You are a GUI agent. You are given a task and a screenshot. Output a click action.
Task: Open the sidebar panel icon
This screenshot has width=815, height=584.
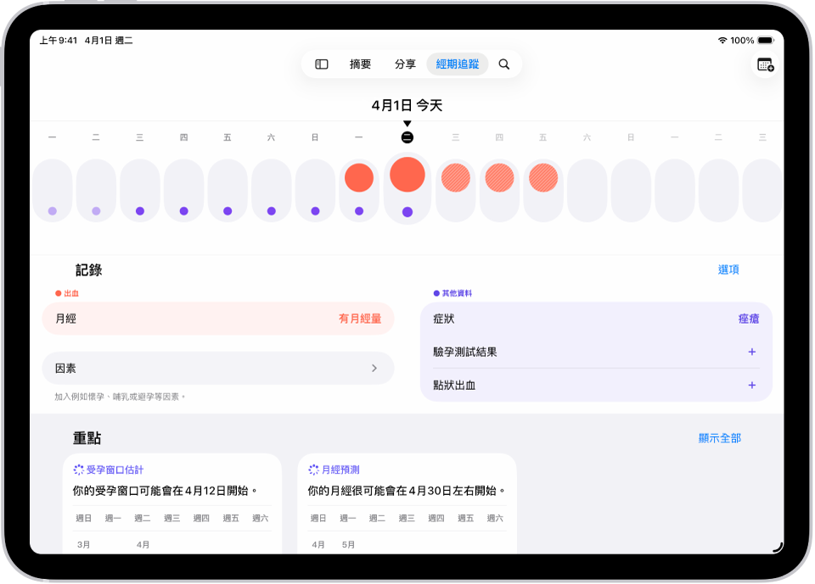321,64
